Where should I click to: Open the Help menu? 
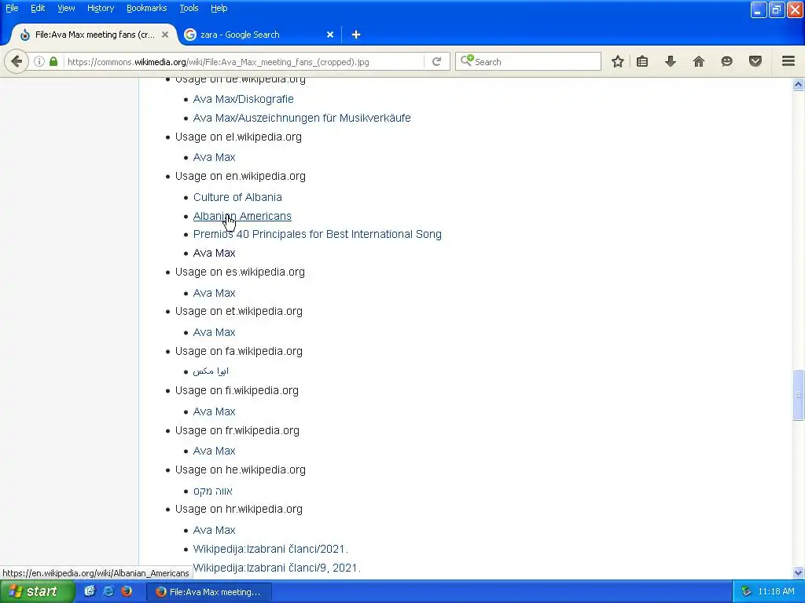(x=219, y=8)
